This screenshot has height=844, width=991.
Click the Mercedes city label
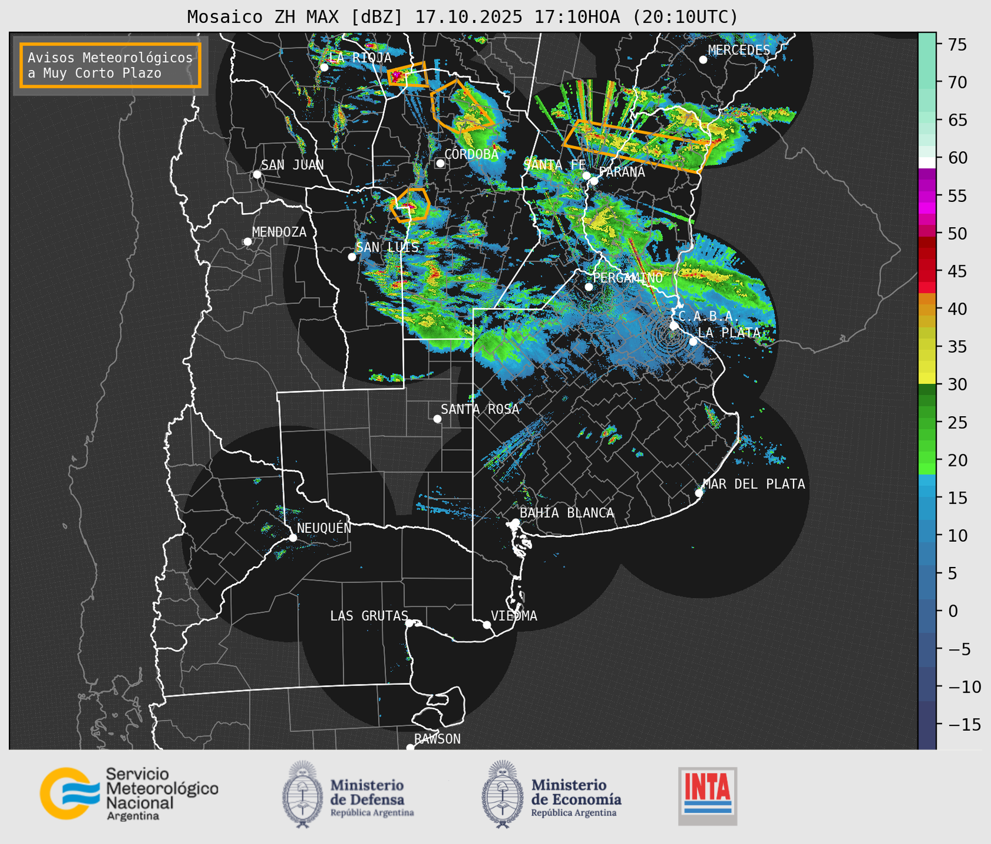(x=739, y=50)
